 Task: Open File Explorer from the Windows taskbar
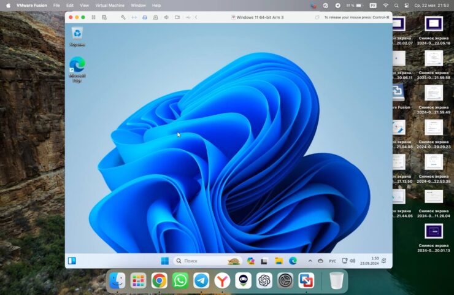click(279, 261)
